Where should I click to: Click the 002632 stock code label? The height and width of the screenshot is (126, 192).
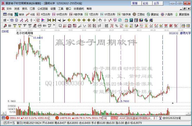pyautogui.click(x=174, y=33)
